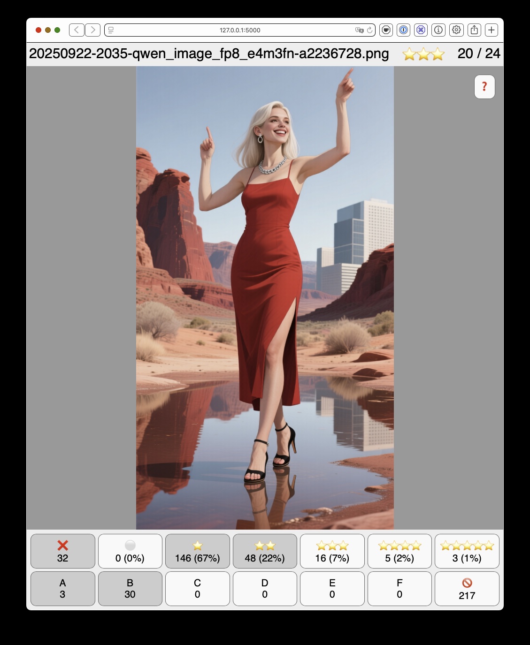Choose category A with 3 images

coord(63,588)
